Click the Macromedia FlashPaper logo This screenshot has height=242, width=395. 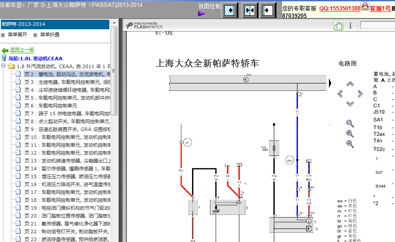(144, 25)
